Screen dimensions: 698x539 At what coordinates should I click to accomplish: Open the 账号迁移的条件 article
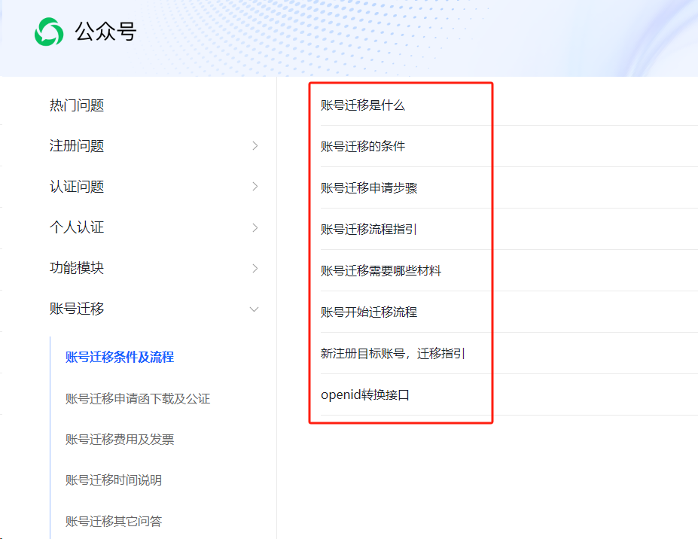[363, 147]
